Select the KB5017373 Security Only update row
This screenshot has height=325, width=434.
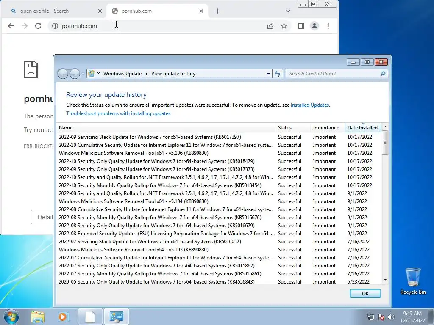tap(219, 169)
